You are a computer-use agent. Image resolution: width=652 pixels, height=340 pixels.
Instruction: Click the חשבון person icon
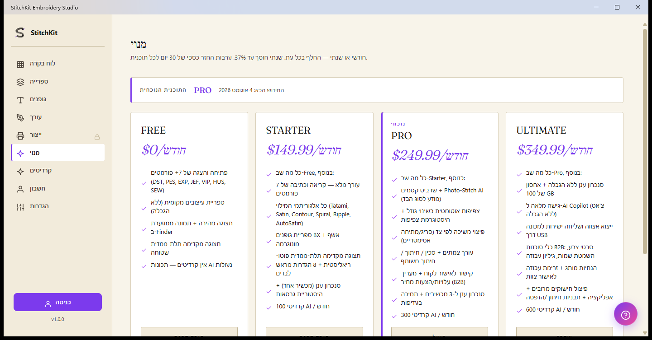tap(20, 189)
